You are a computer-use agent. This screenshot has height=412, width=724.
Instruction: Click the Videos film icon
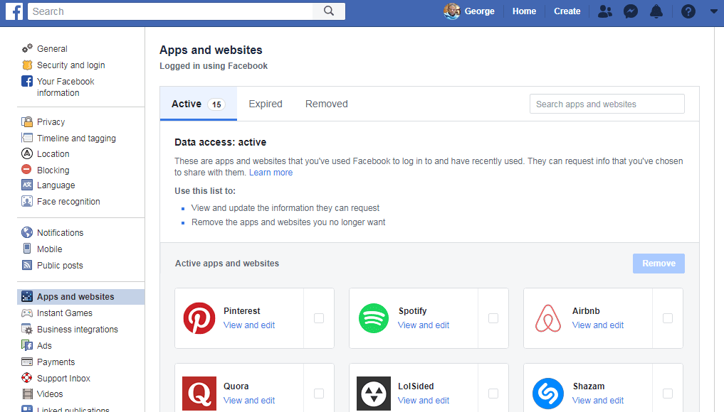tap(28, 394)
